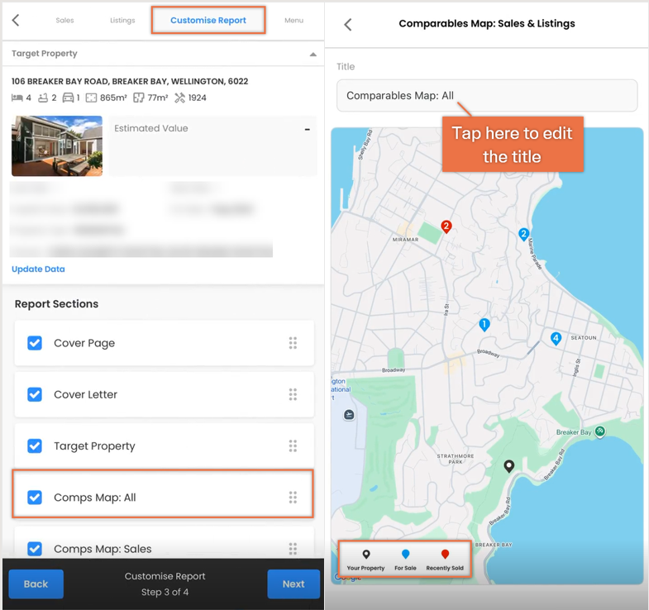
Task: Open the Menu tab
Action: click(x=293, y=21)
